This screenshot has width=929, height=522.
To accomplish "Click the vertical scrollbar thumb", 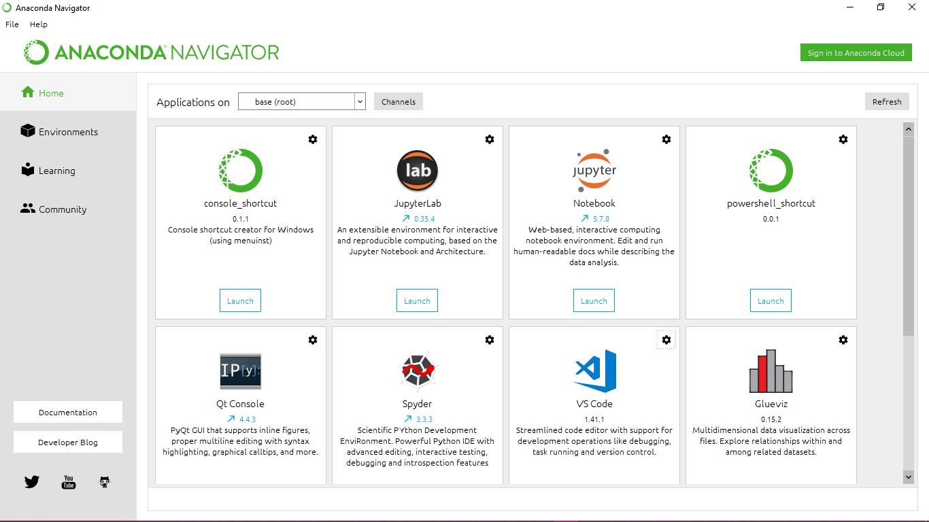I will pyautogui.click(x=909, y=235).
